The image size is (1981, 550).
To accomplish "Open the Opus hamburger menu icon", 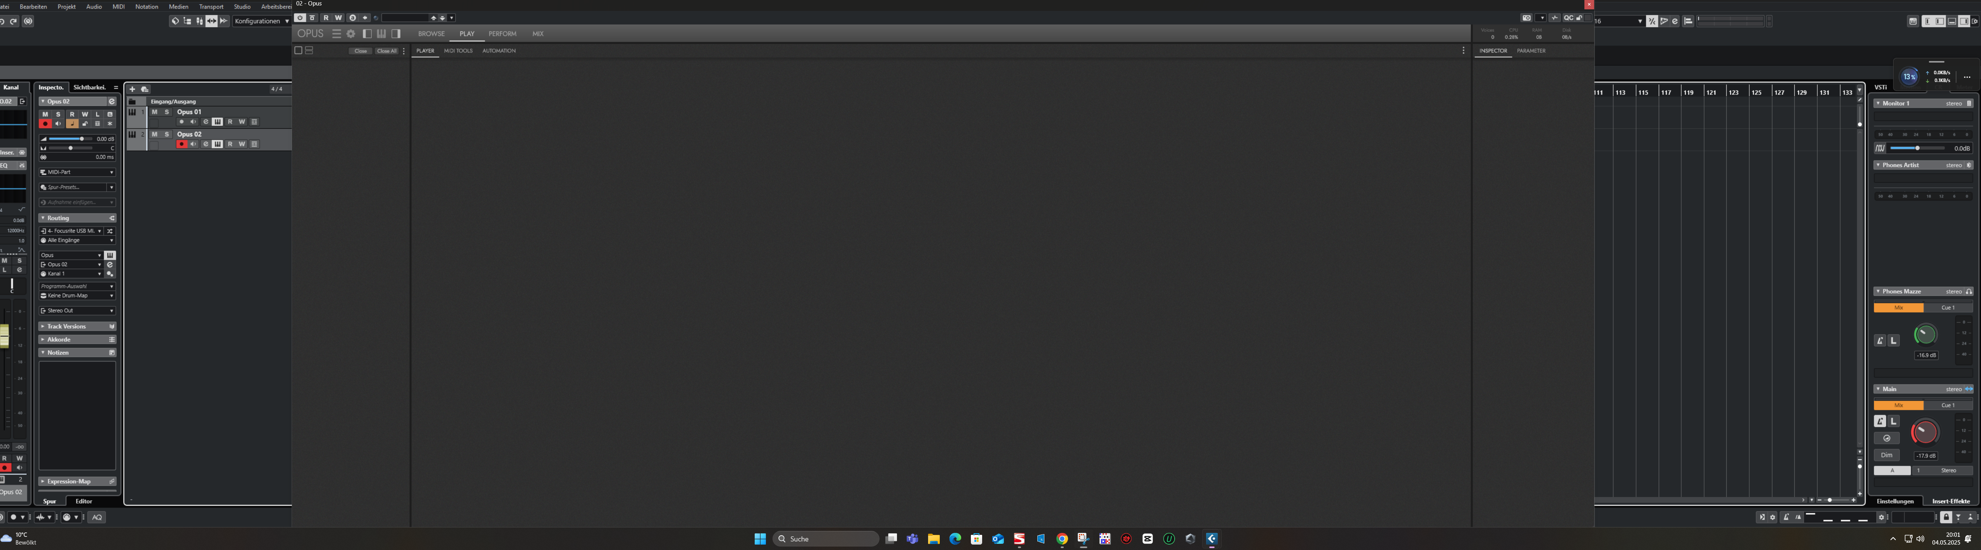I will pyautogui.click(x=336, y=34).
